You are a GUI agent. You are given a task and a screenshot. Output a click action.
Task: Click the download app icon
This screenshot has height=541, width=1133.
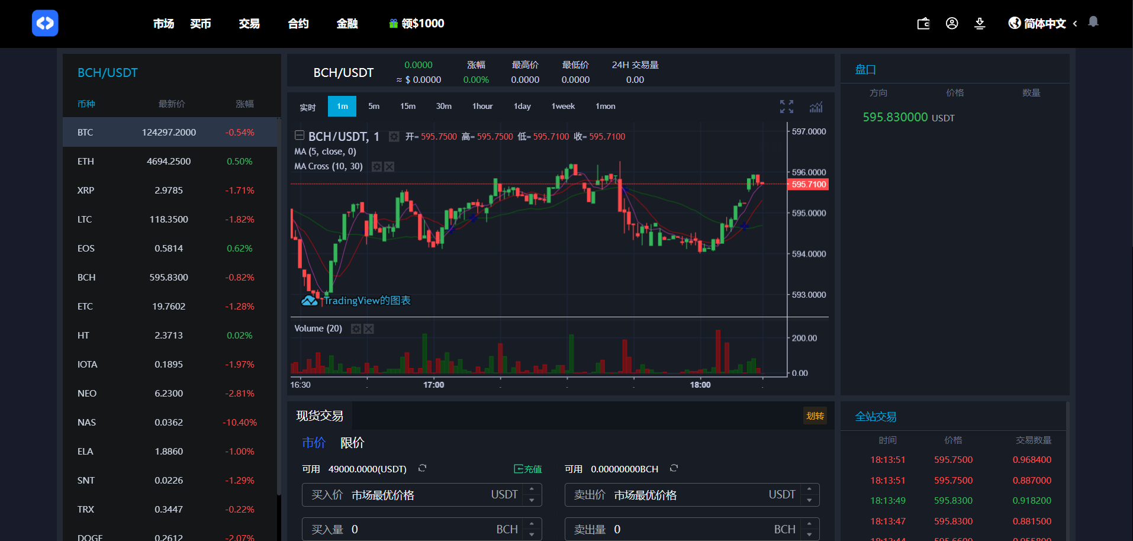click(x=980, y=24)
